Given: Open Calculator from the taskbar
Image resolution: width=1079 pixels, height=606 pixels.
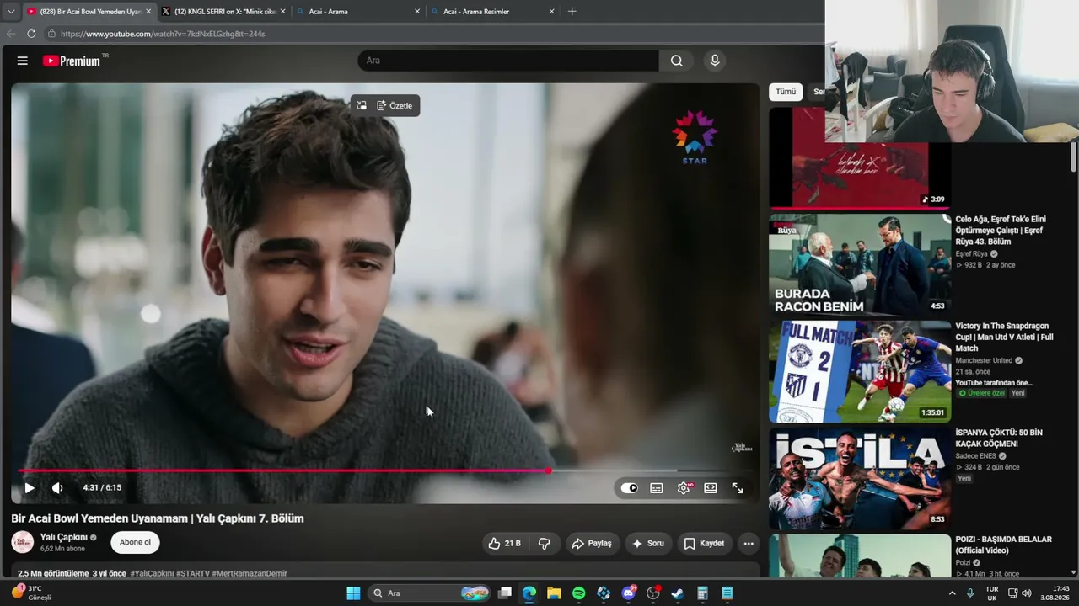Looking at the screenshot, I should point(702,593).
